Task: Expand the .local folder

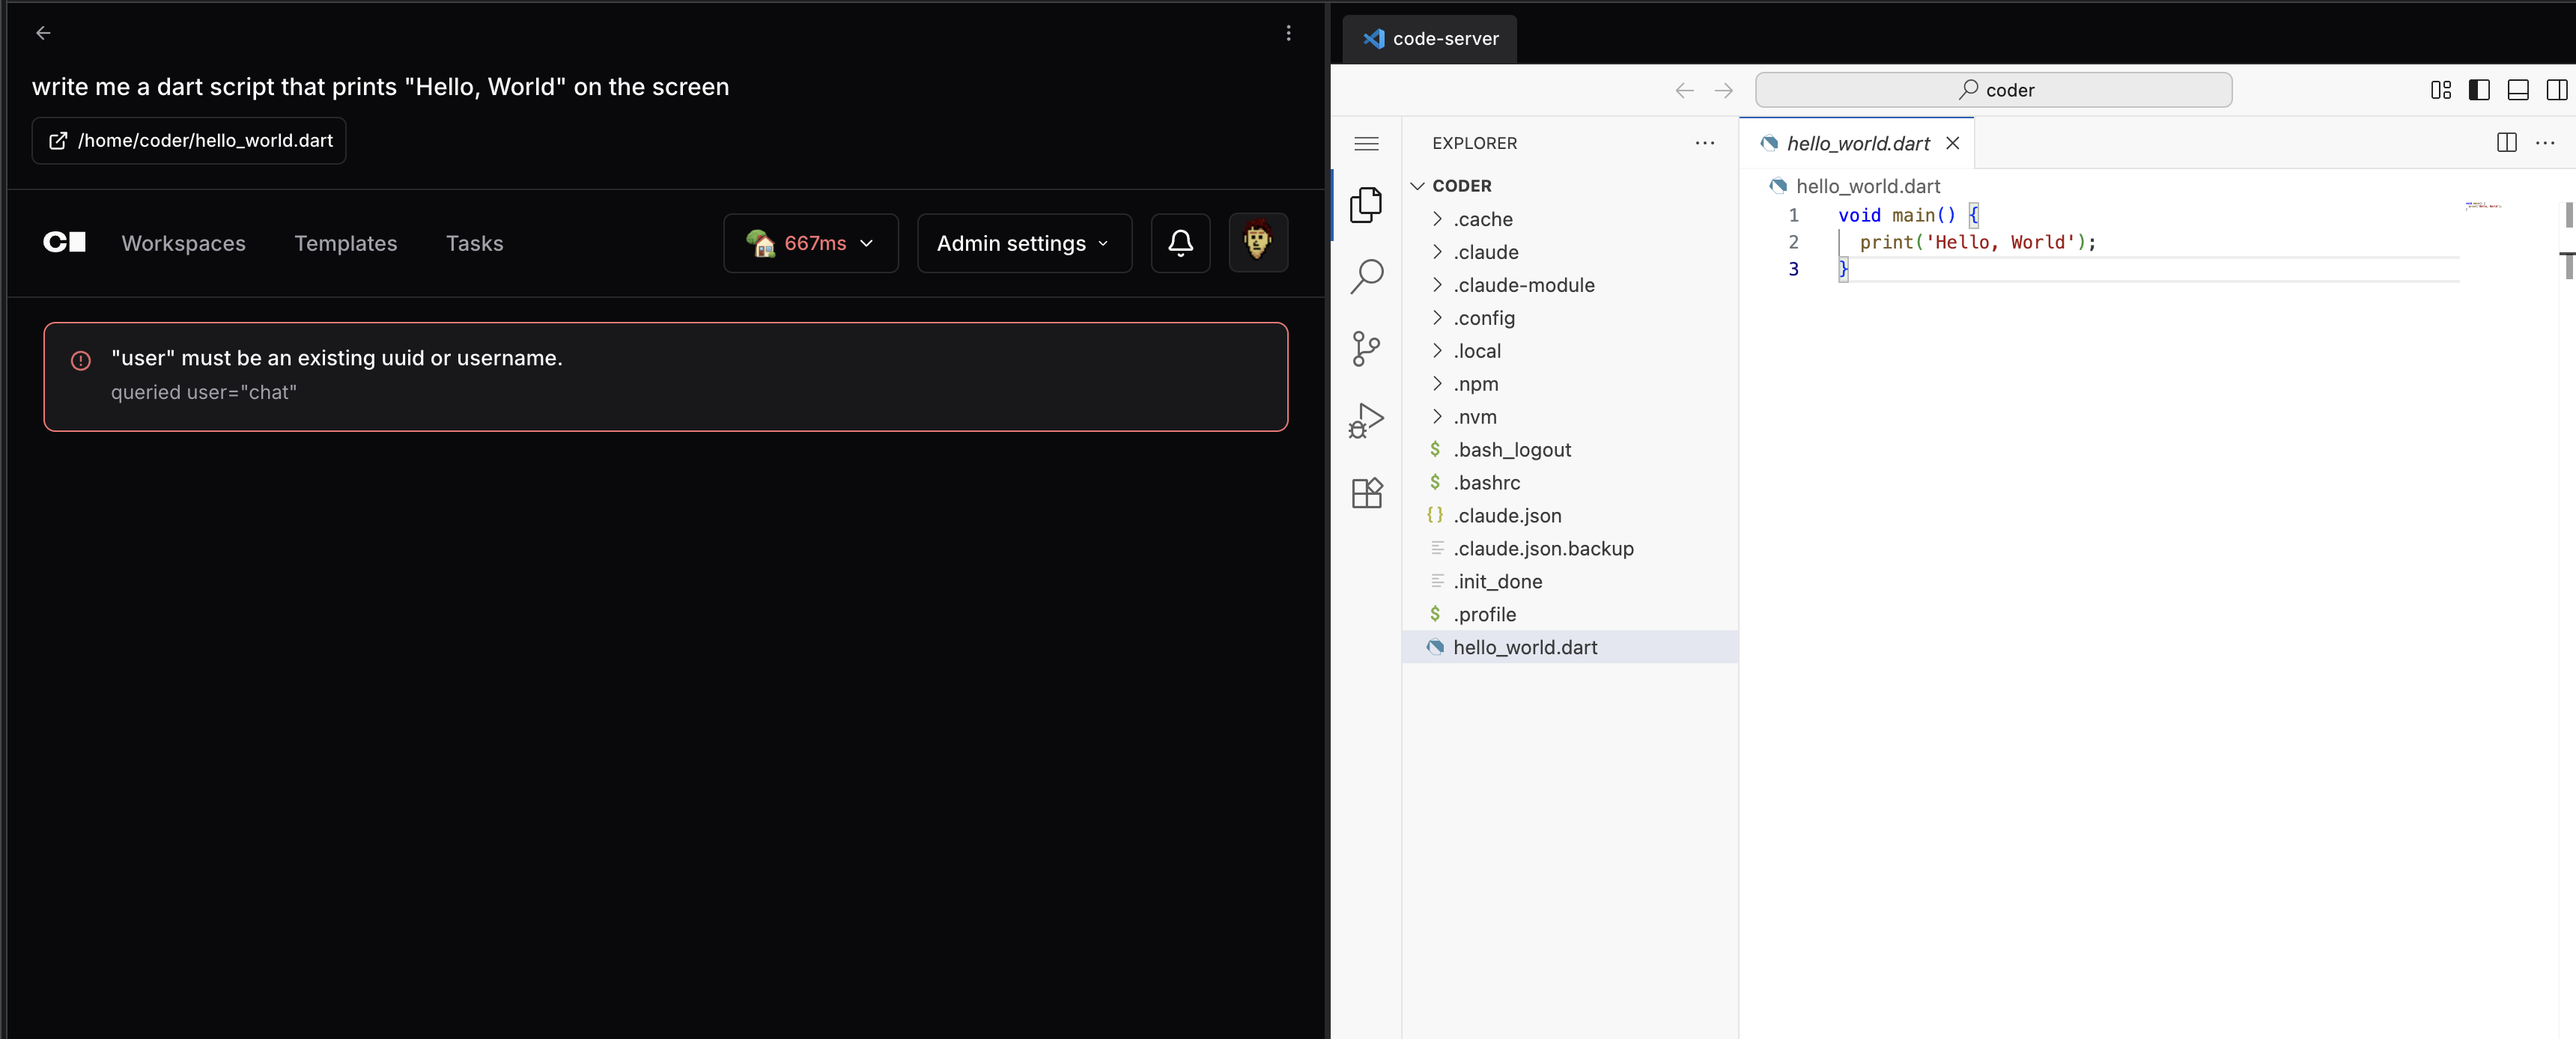Action: pyautogui.click(x=1570, y=351)
